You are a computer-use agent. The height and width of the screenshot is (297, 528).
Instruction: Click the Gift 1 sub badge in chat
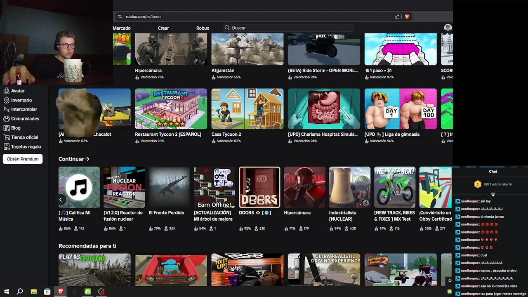(x=478, y=184)
